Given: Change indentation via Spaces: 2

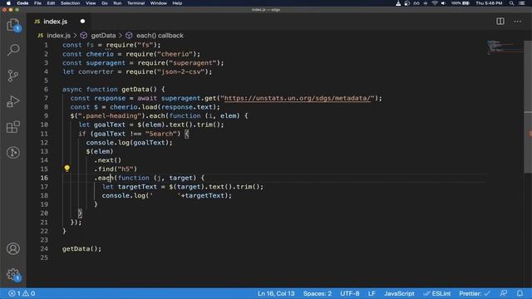Looking at the screenshot, I should tap(318, 293).
